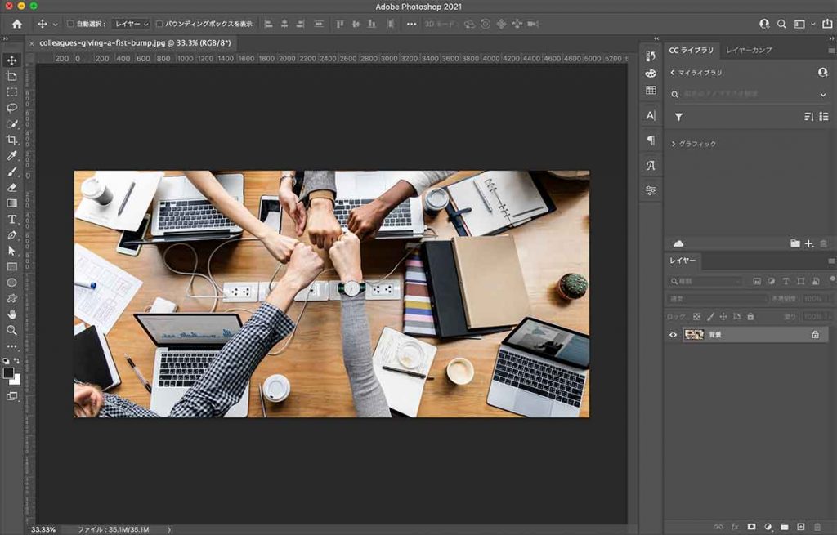Image resolution: width=837 pixels, height=535 pixels.
Task: Select the Eraser tool
Action: [x=12, y=187]
